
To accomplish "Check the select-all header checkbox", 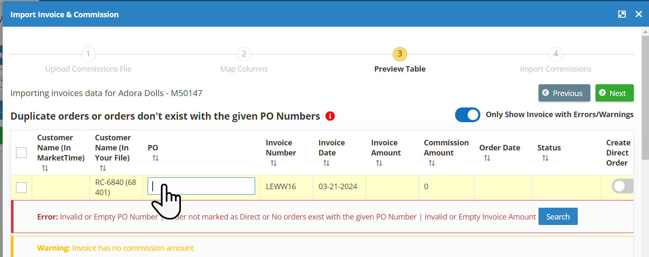I will click(21, 153).
